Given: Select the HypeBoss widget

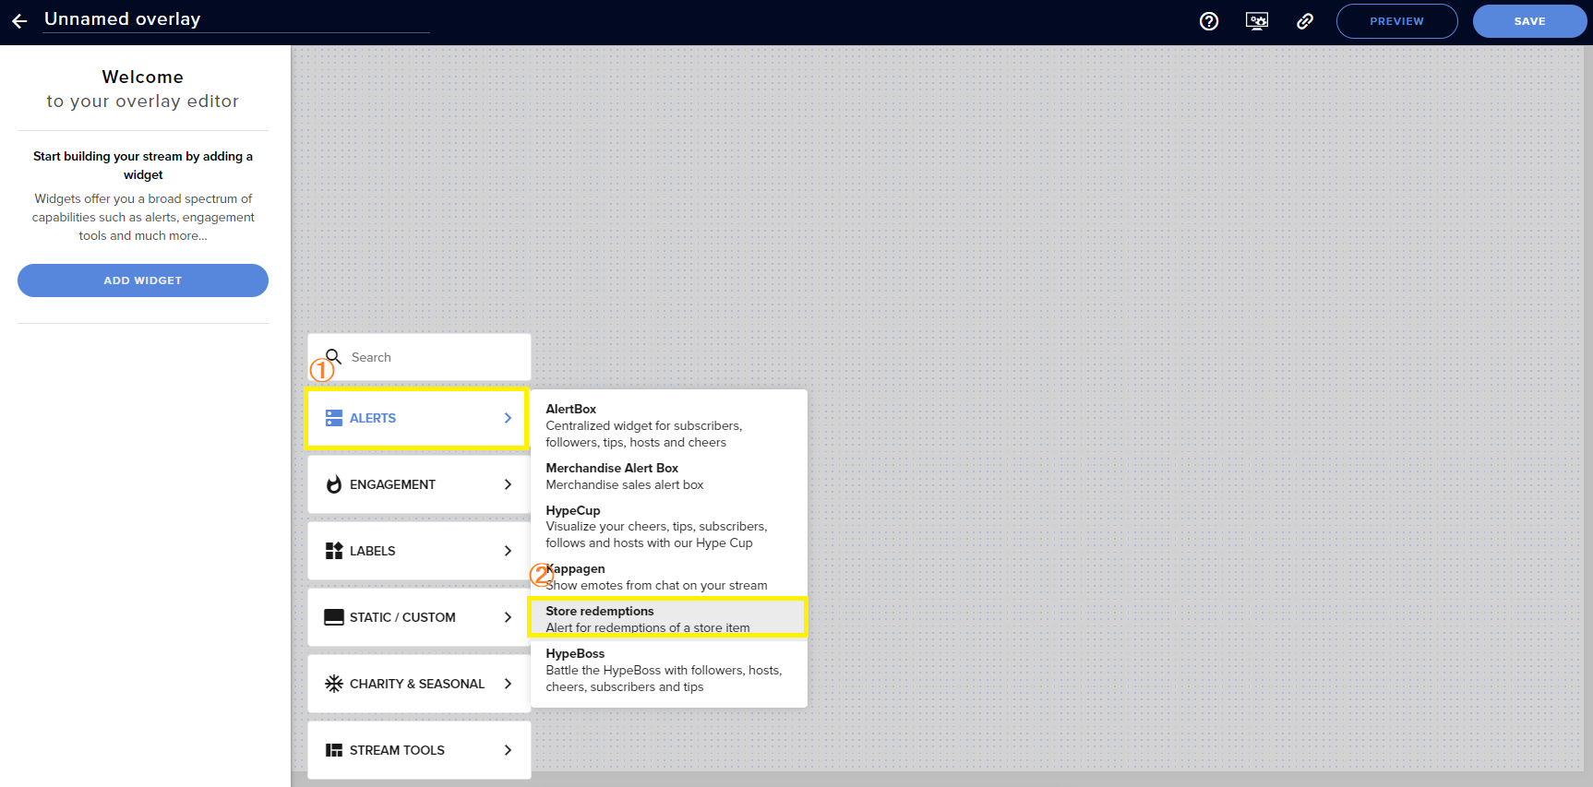Looking at the screenshot, I should pyautogui.click(x=669, y=670).
